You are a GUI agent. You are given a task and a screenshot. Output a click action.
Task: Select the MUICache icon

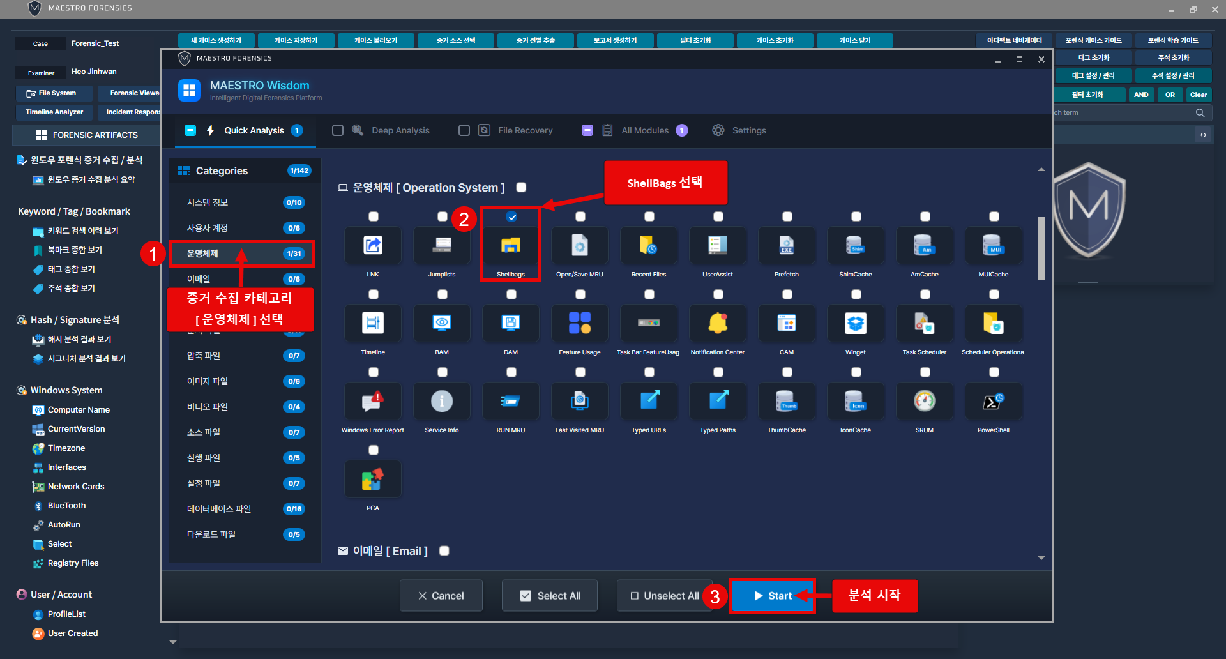click(994, 245)
